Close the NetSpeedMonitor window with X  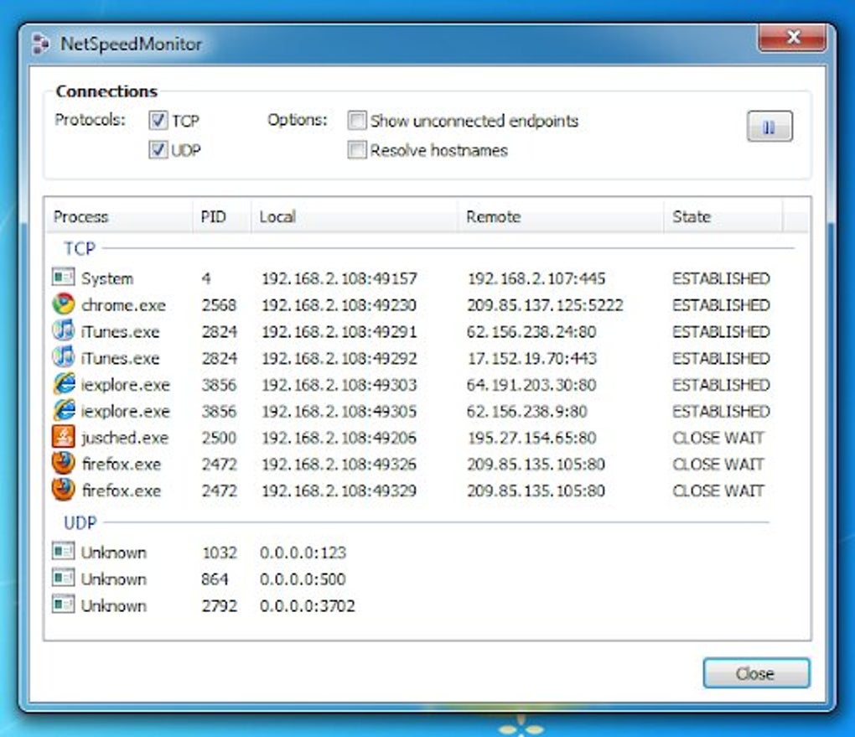tap(792, 37)
